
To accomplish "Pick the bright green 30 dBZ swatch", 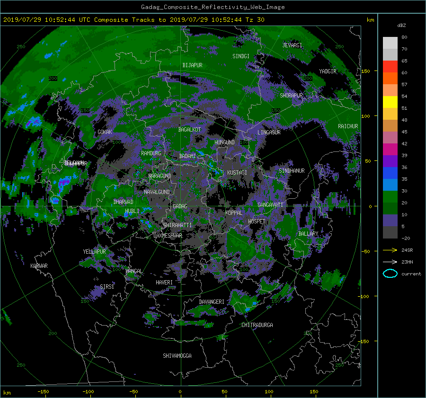I will [390, 197].
